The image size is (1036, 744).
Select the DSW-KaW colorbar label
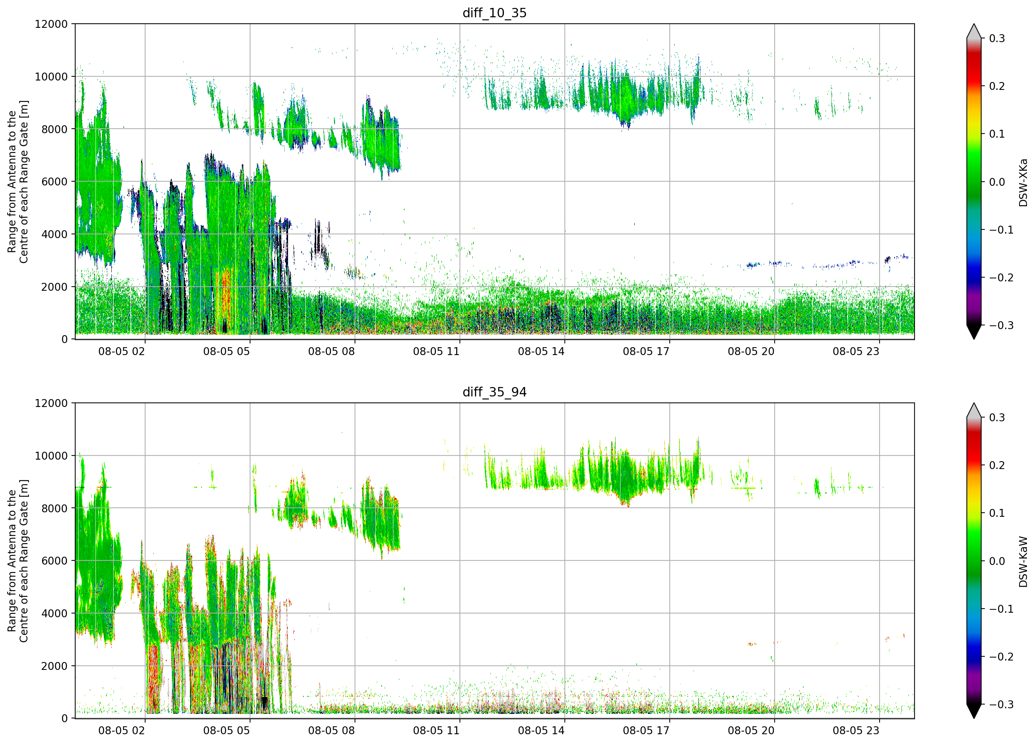pos(1023,562)
